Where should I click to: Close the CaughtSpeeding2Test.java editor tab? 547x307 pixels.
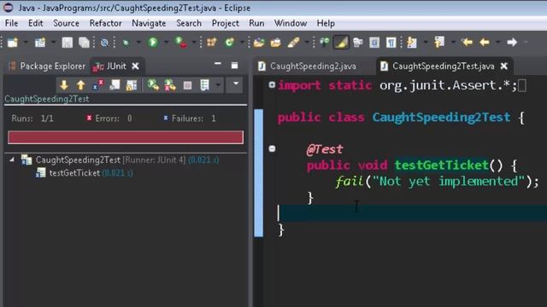click(x=504, y=67)
